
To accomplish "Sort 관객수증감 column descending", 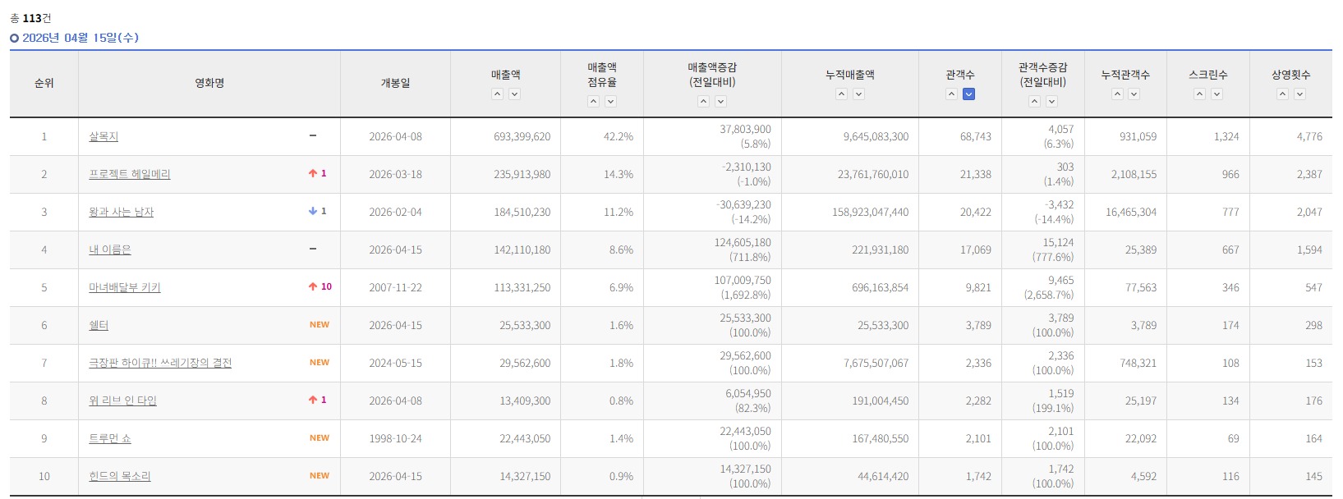I will pos(1051,102).
